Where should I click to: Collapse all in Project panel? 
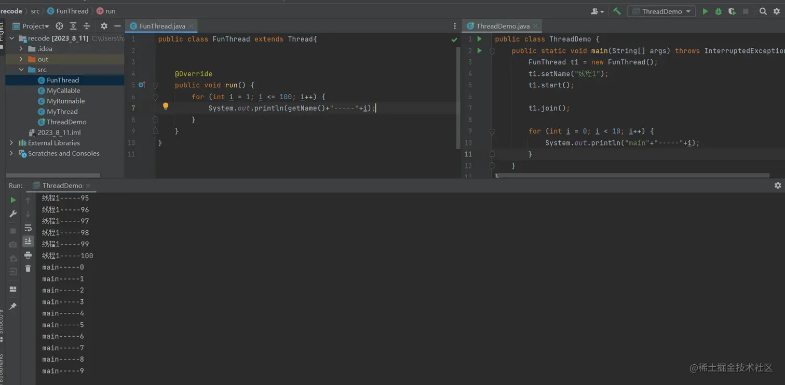(87, 26)
